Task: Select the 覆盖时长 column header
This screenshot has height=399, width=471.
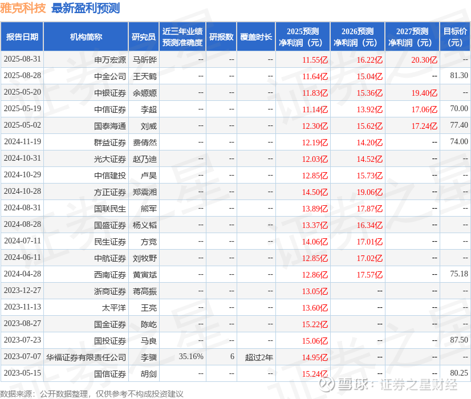Action: click(x=256, y=36)
